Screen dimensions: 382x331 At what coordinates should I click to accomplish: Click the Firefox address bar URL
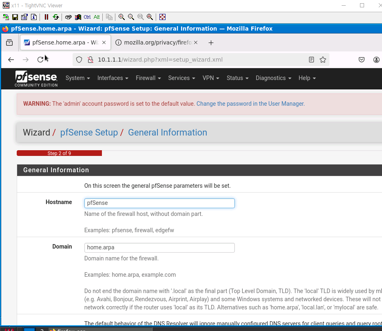coord(160,60)
